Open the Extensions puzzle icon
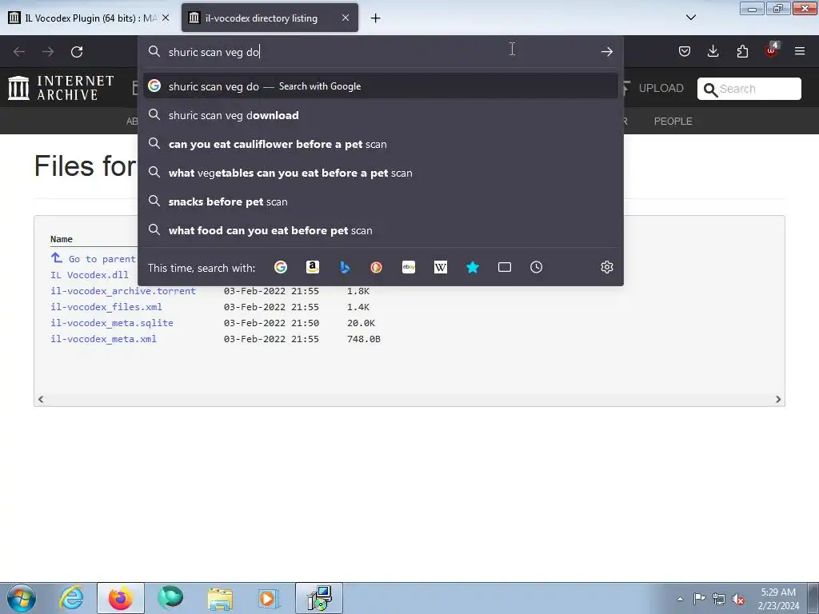 tap(742, 51)
